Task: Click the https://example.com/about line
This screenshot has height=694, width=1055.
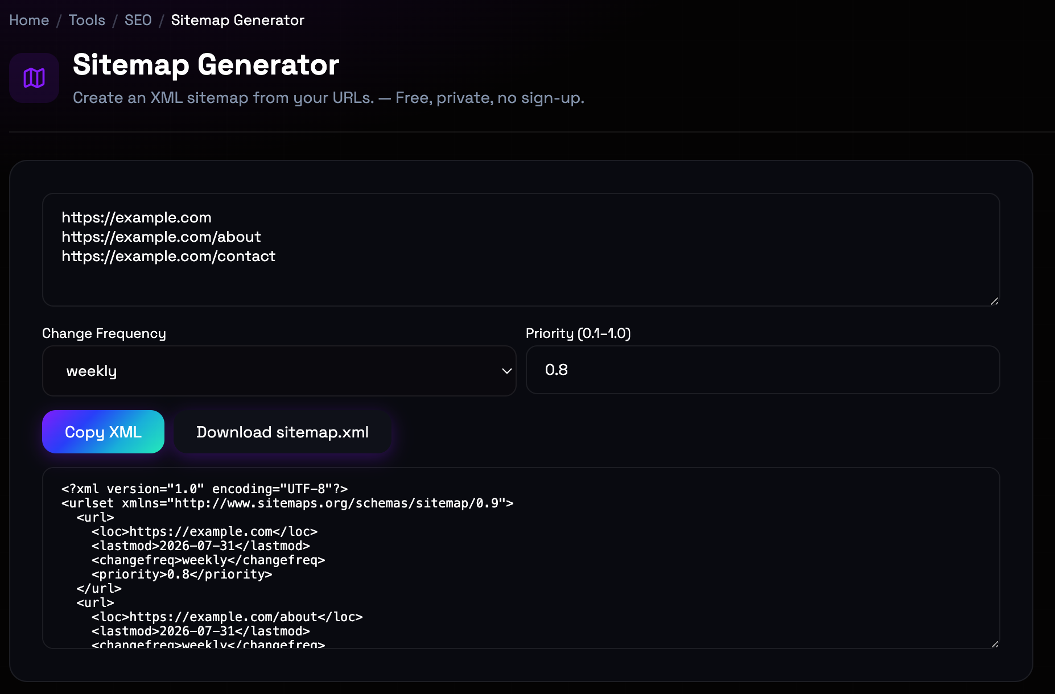Action: pyautogui.click(x=161, y=237)
